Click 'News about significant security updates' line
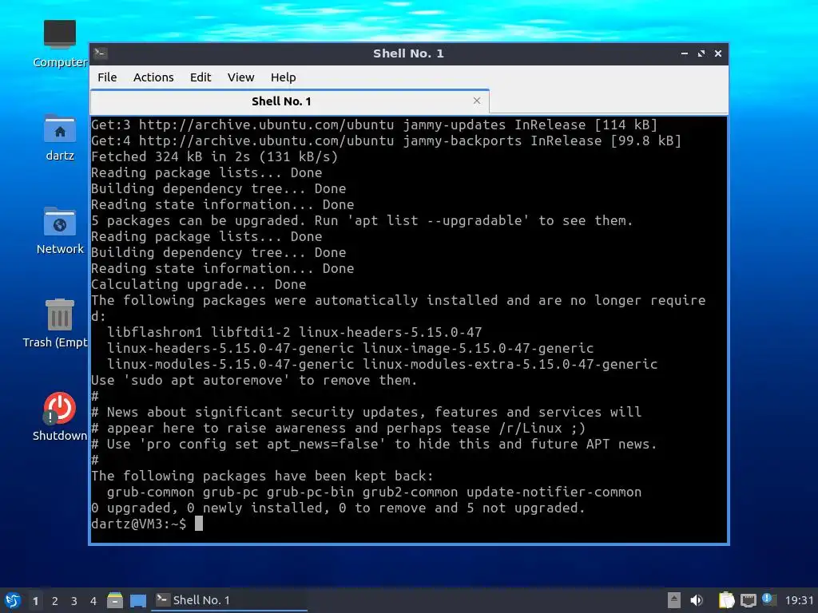The width and height of the screenshot is (818, 613). click(x=366, y=413)
